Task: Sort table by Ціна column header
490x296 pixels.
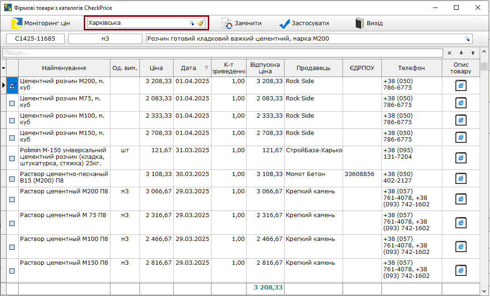Action: point(156,68)
